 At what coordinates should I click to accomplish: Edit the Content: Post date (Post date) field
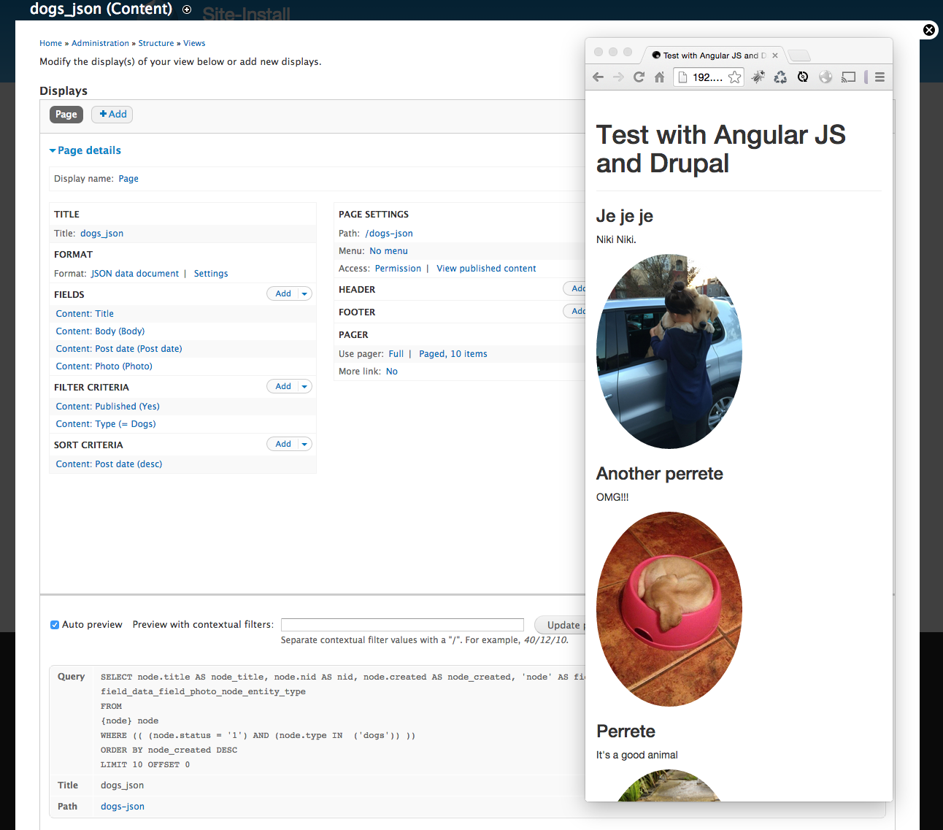119,349
